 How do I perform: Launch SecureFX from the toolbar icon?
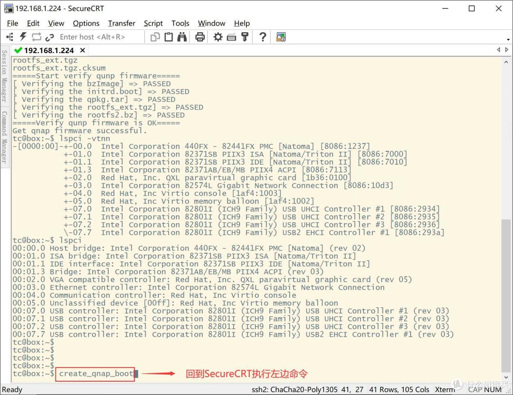click(281, 37)
